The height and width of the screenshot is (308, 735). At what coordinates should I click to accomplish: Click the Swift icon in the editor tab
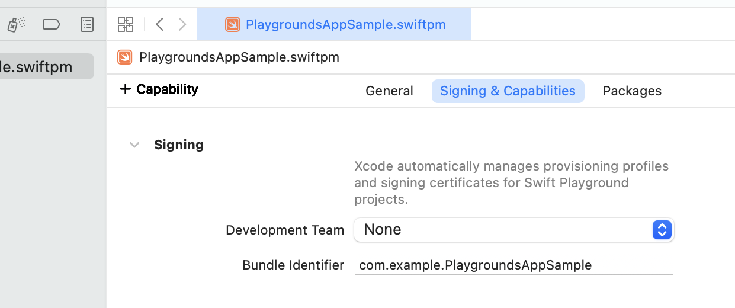pos(232,24)
